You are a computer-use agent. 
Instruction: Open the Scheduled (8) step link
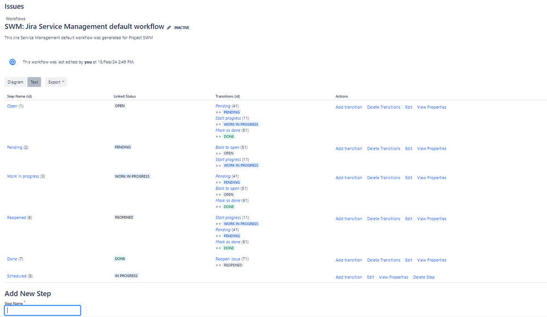click(17, 276)
